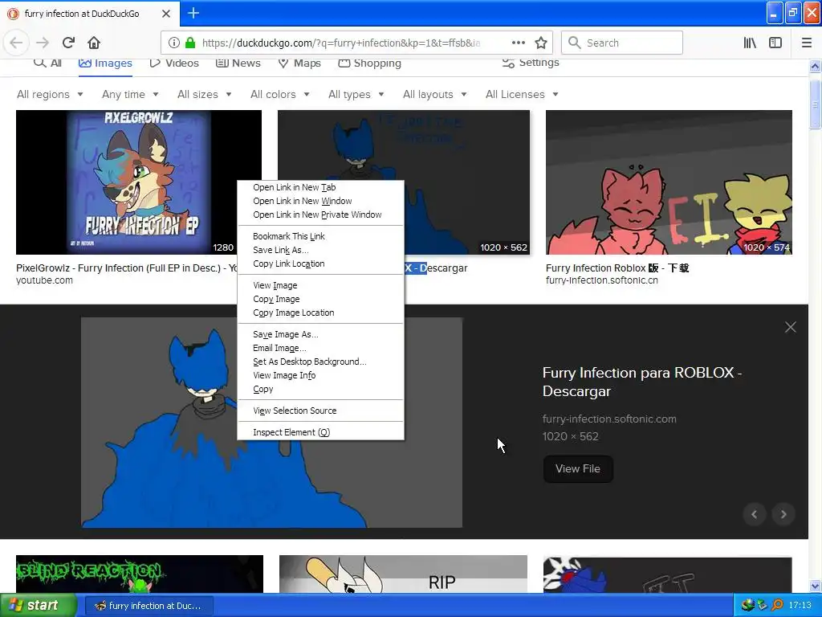The height and width of the screenshot is (617, 822).
Task: Click the vertical scrollbar up arrow
Action: [x=815, y=66]
